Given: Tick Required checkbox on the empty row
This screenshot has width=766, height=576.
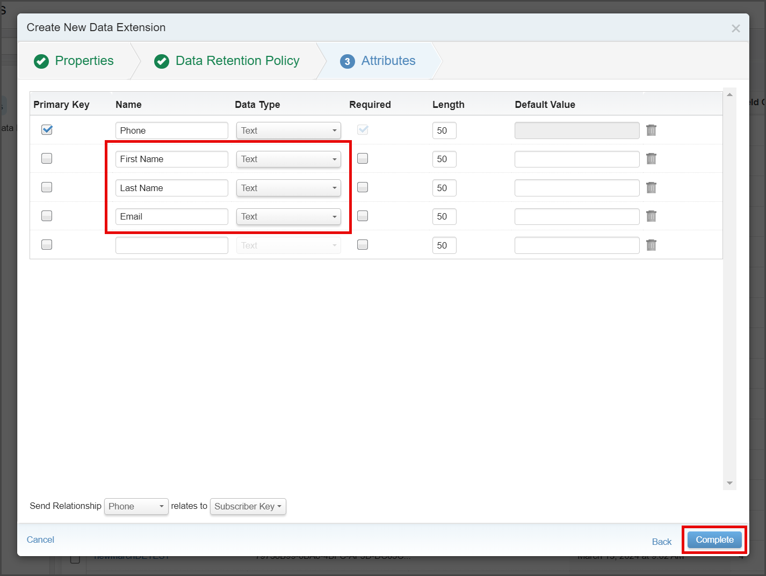Looking at the screenshot, I should (363, 244).
